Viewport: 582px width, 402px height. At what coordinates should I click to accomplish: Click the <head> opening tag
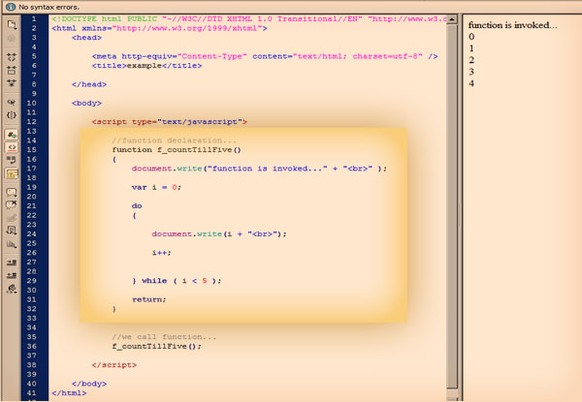[x=86, y=38]
